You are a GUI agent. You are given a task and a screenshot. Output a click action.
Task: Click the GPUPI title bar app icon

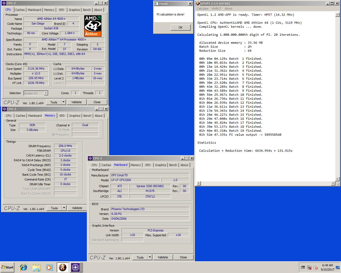tap(198, 3)
